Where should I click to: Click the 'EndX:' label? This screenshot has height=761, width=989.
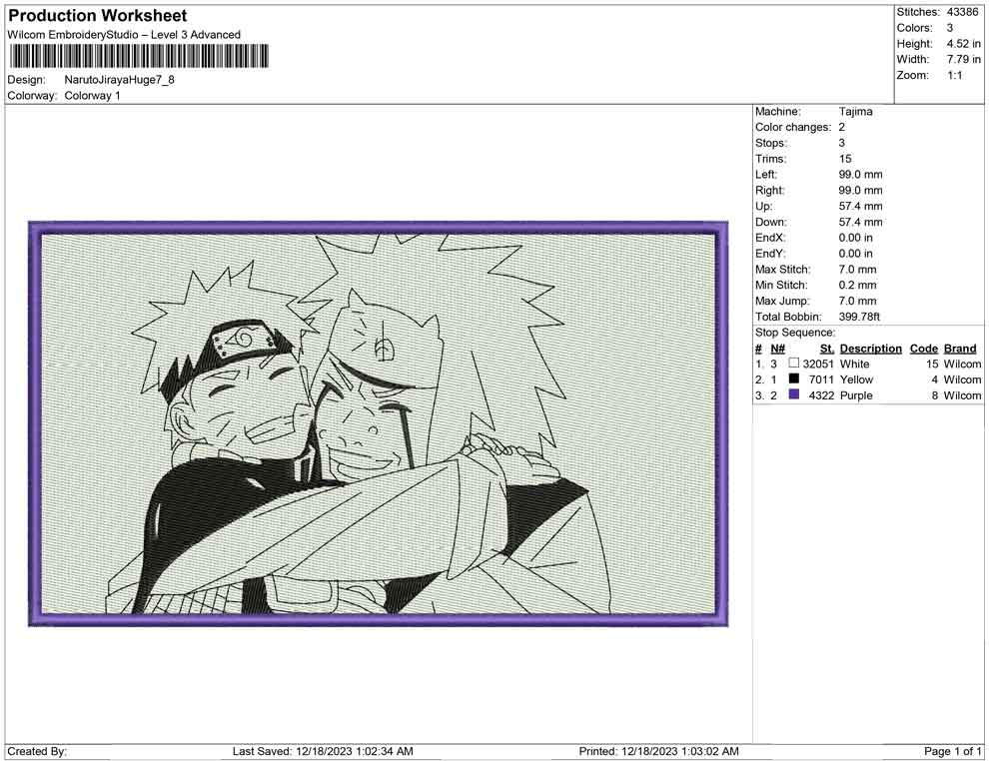tap(770, 238)
